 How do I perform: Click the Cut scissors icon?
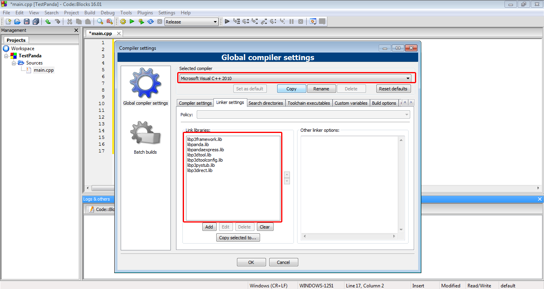pos(70,21)
